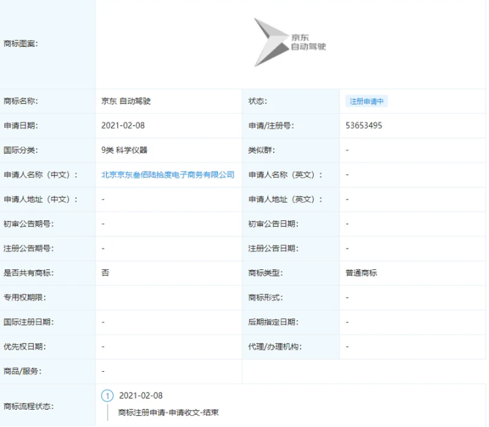Open the 北京京东叁佰陆拾度电子商务有限公司 applicant link
489x427 pixels.
168,175
